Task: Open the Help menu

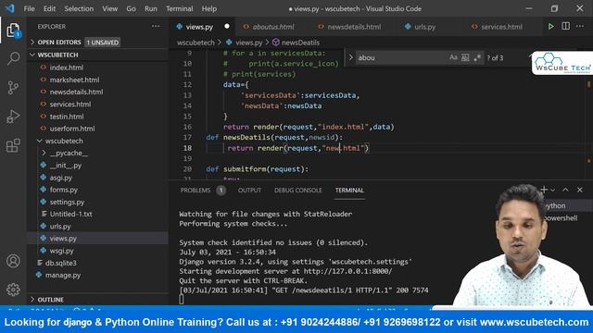Action: (209, 8)
